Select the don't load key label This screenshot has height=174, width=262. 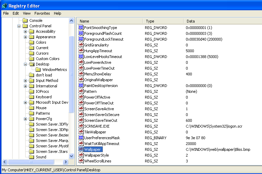(44, 75)
